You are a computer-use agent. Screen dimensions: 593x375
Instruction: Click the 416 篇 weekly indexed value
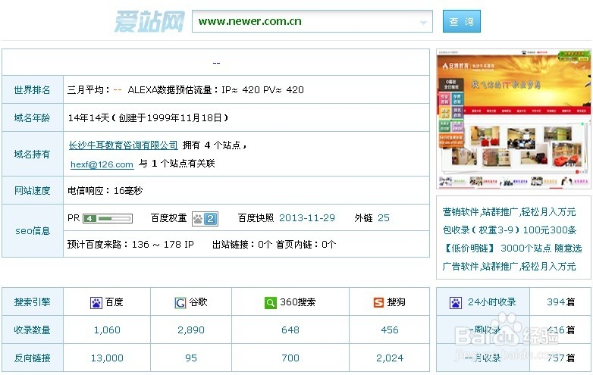[561, 330]
